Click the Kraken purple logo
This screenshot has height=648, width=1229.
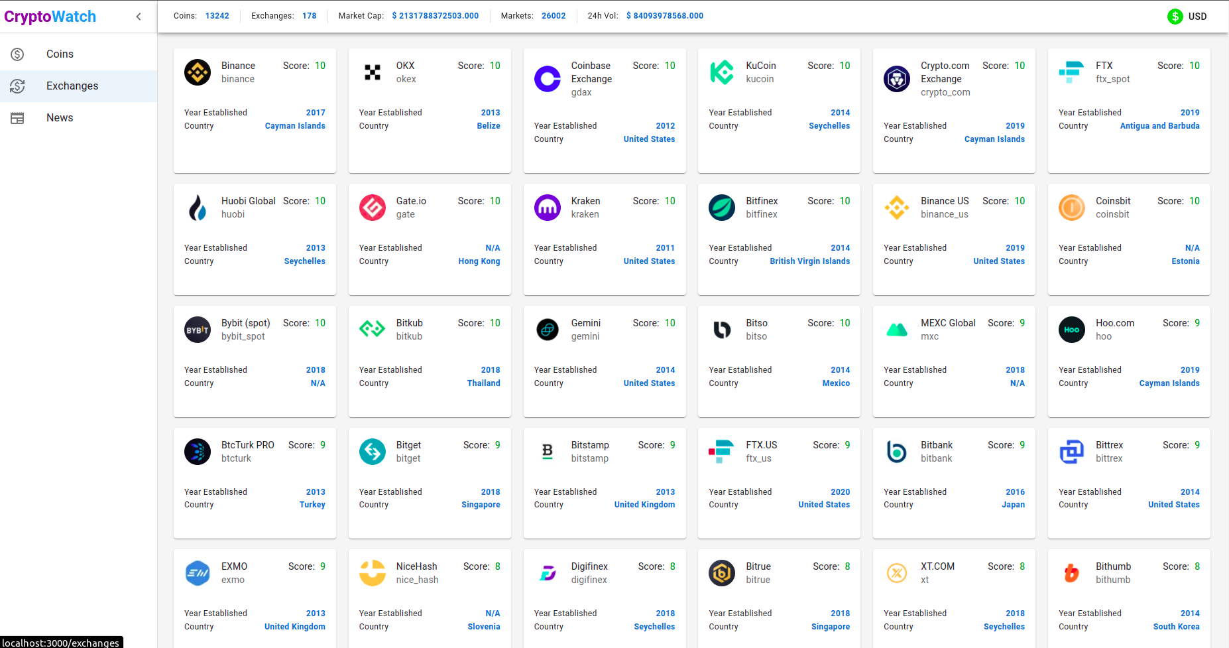pos(548,208)
